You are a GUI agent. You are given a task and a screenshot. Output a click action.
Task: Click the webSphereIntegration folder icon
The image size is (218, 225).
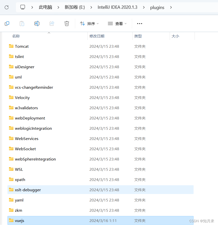[x=11, y=159]
